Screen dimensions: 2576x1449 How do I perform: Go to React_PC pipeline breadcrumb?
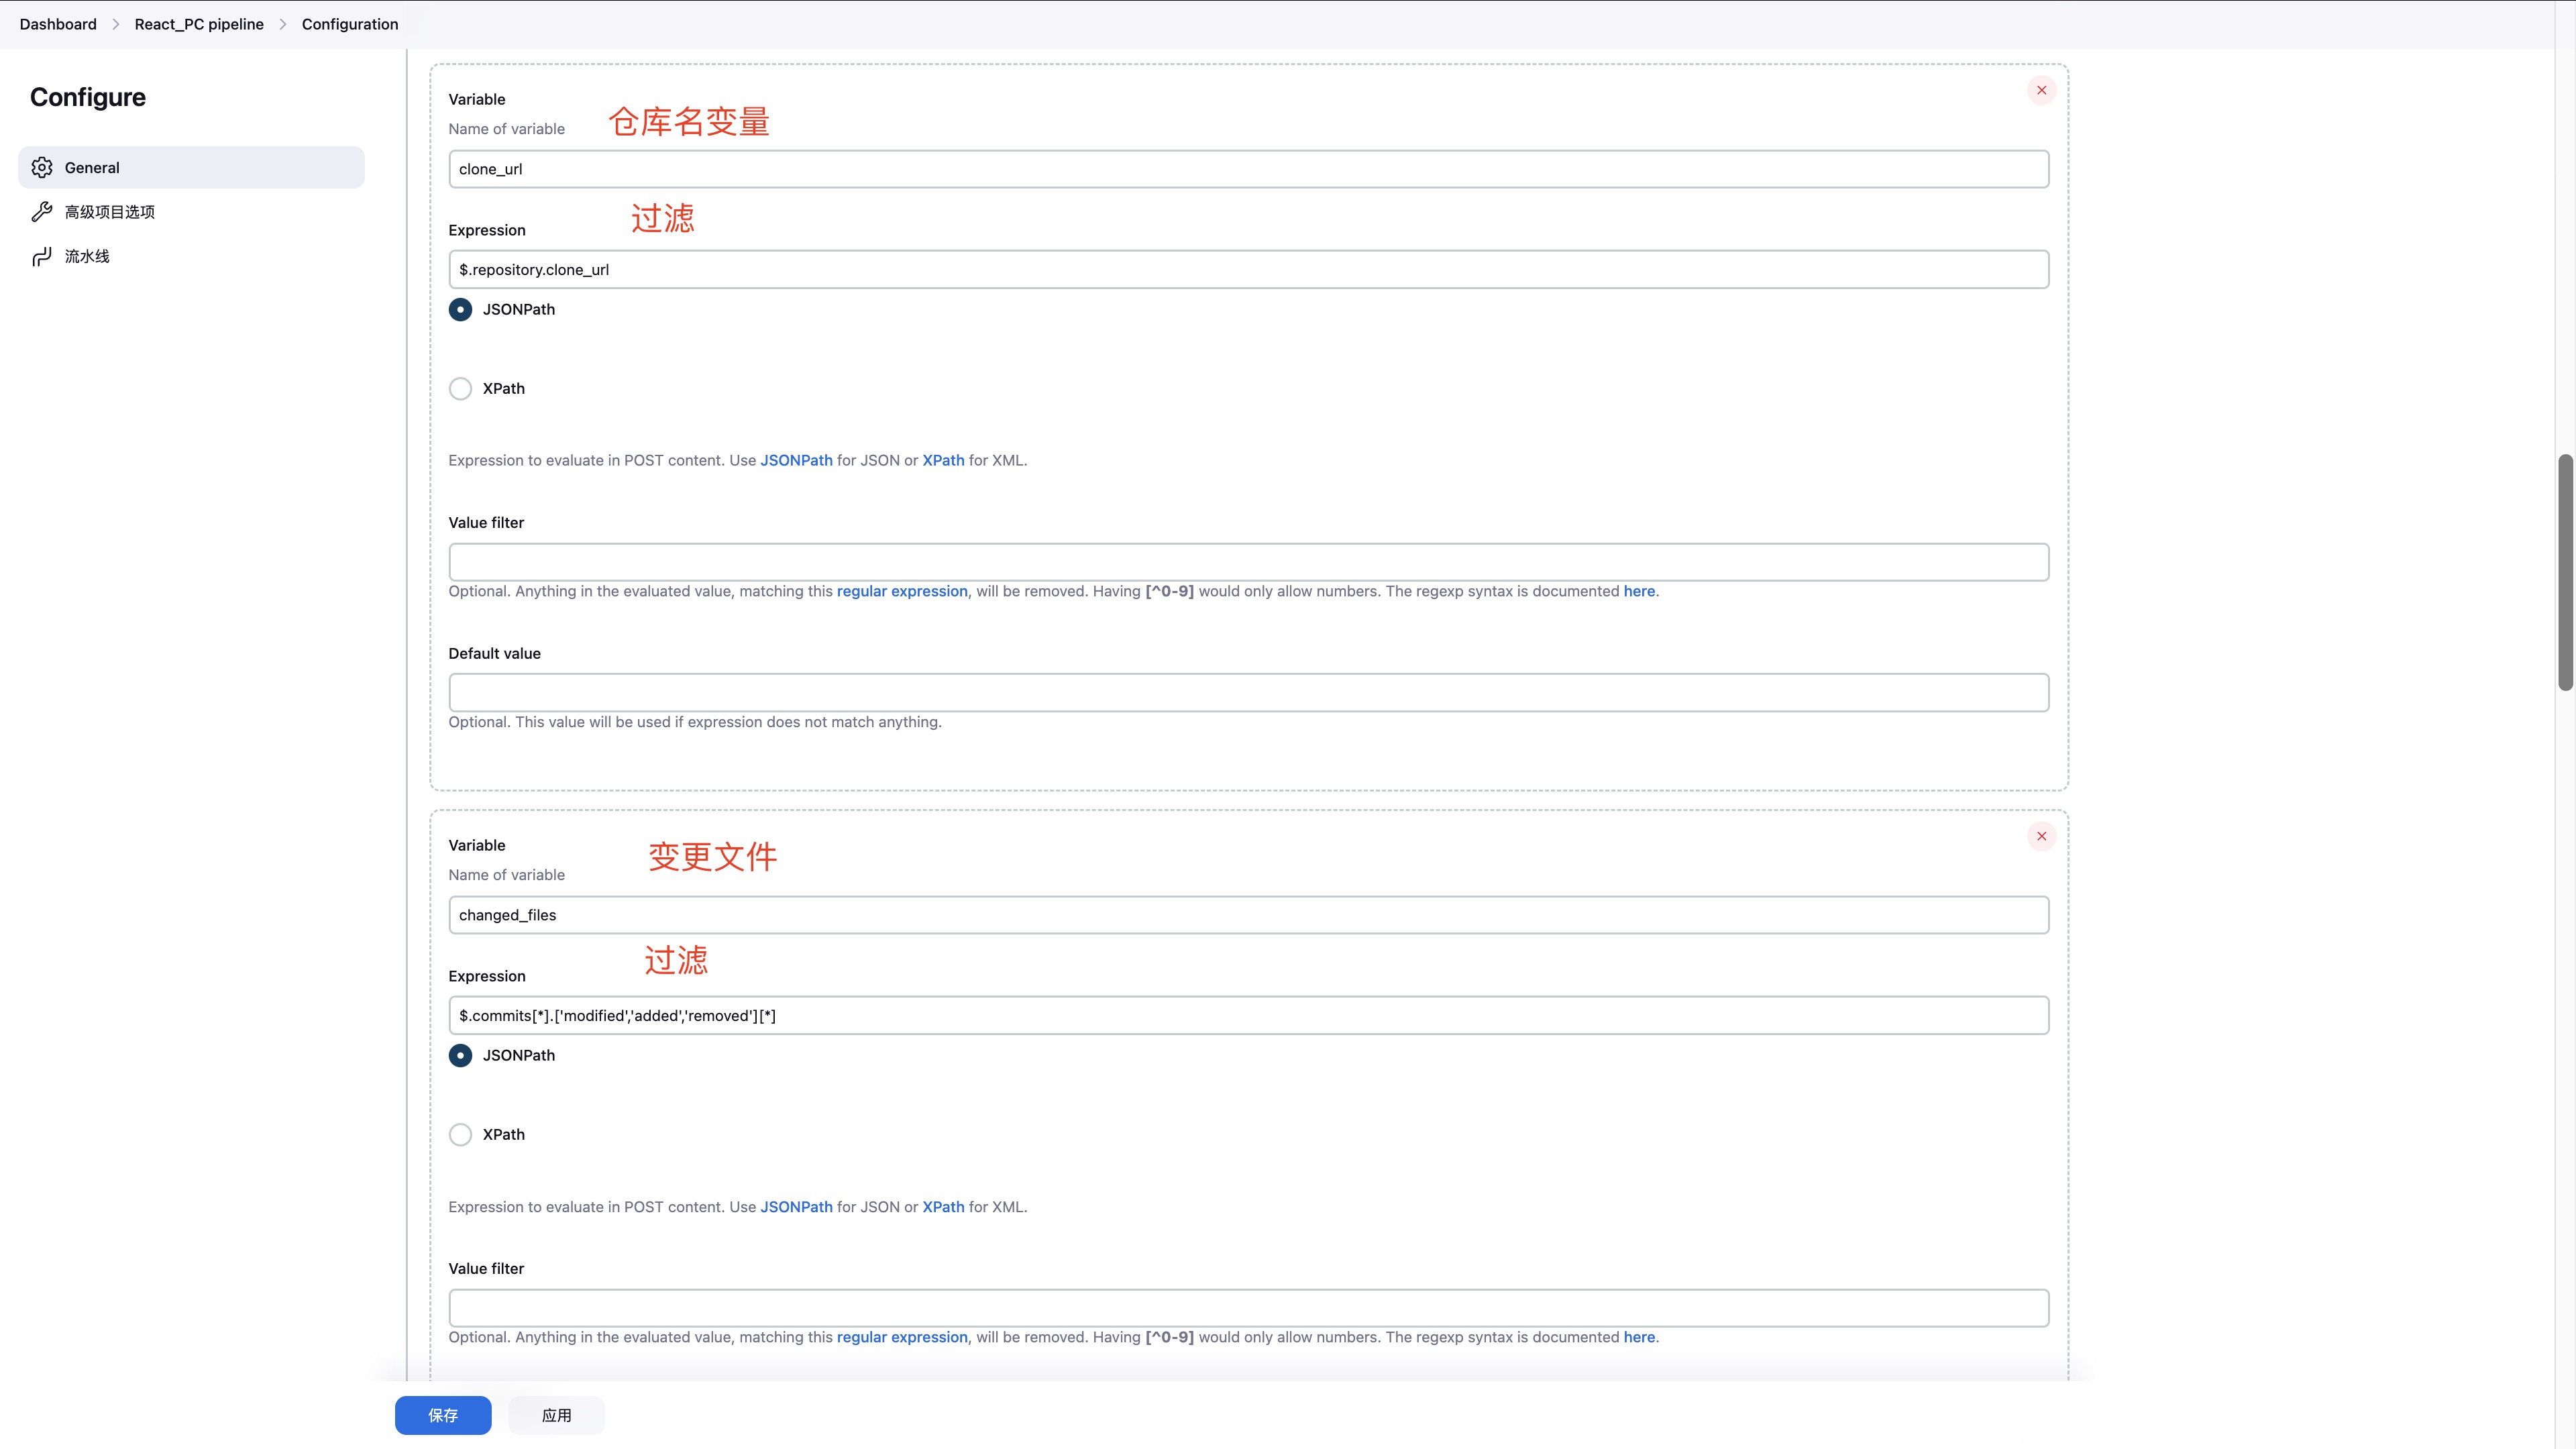(x=199, y=24)
